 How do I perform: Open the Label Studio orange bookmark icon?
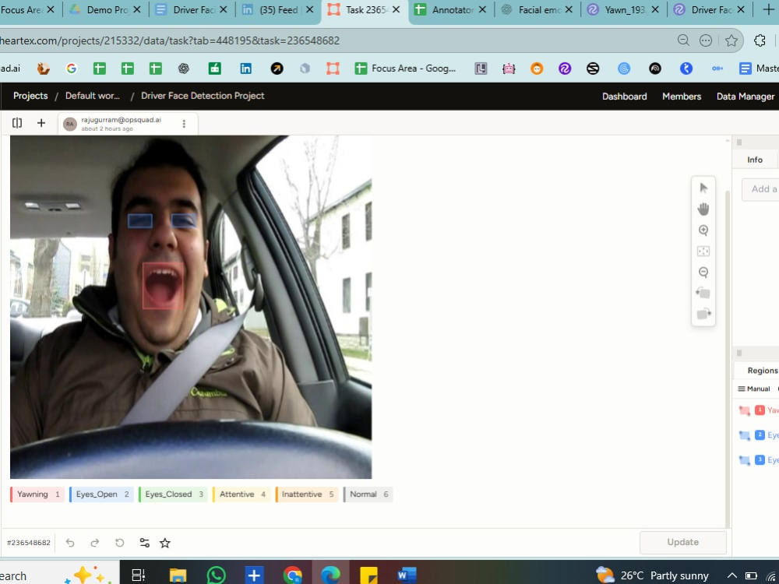[333, 69]
